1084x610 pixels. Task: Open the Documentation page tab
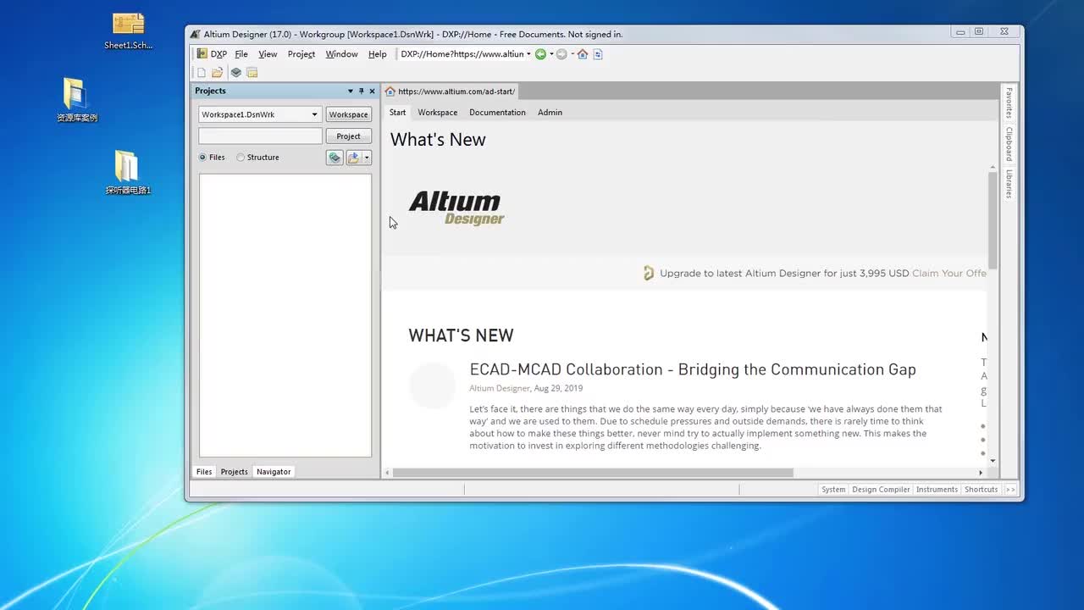point(497,112)
